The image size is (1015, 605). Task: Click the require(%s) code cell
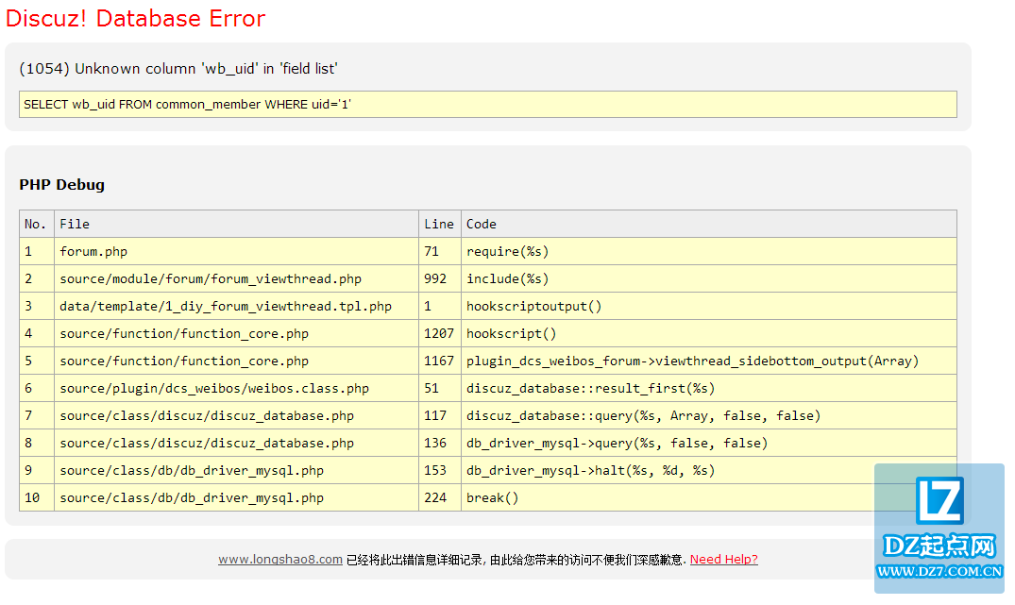coord(709,251)
